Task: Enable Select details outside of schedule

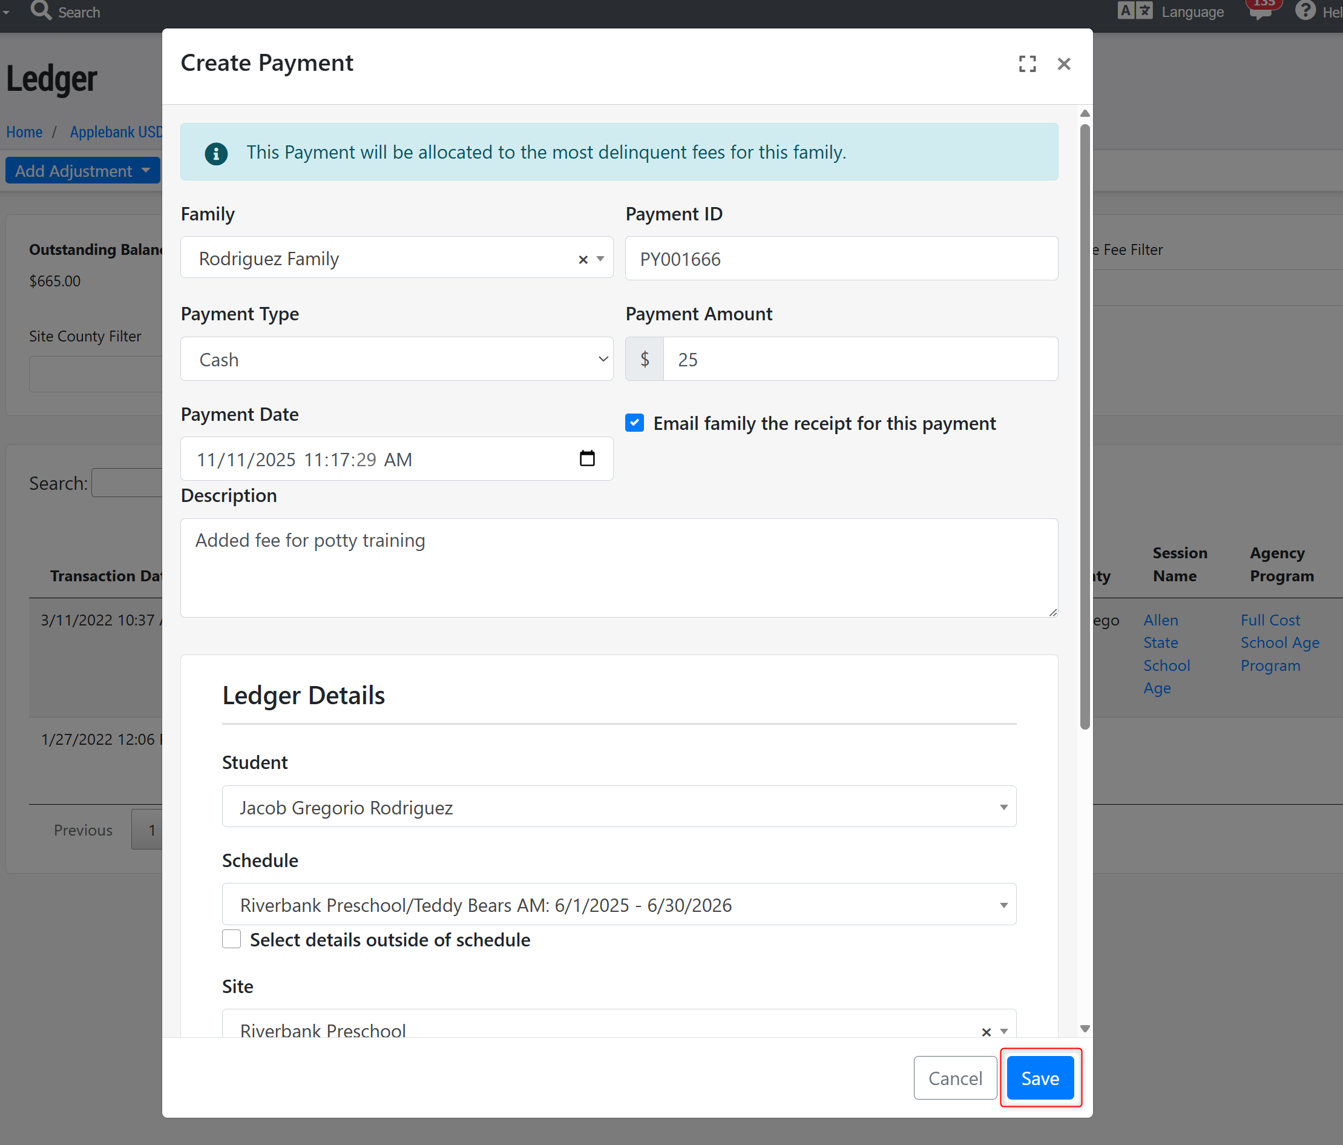Action: 231,939
